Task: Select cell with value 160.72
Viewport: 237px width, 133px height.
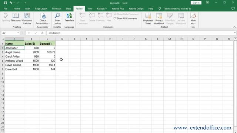Action: tap(47, 52)
